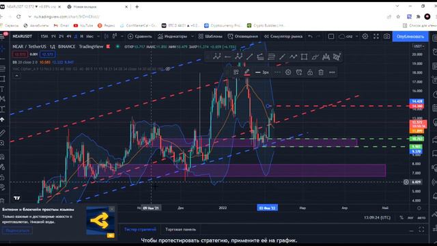Click the Опубликовать publish button
This screenshot has height=246, width=437.
coord(410,36)
